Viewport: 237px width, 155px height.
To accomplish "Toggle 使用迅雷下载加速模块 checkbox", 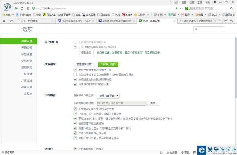I will (75, 123).
